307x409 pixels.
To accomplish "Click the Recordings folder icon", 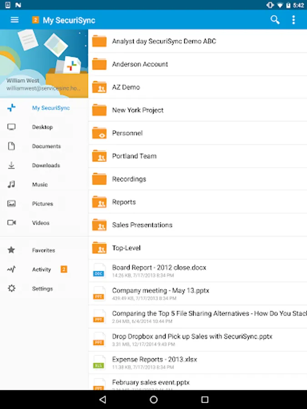I will point(100,179).
